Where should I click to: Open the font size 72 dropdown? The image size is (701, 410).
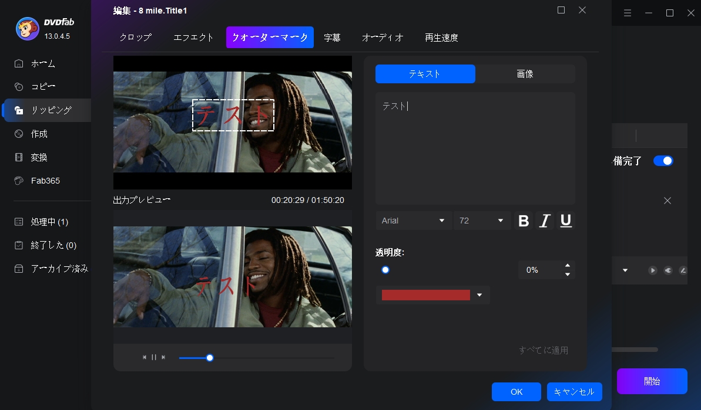tap(482, 221)
